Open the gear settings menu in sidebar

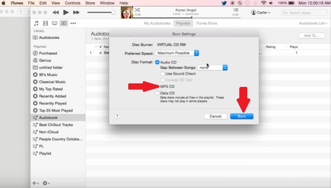tap(46, 183)
